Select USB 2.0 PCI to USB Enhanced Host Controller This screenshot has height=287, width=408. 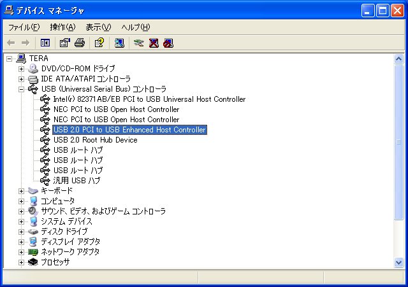click(129, 130)
